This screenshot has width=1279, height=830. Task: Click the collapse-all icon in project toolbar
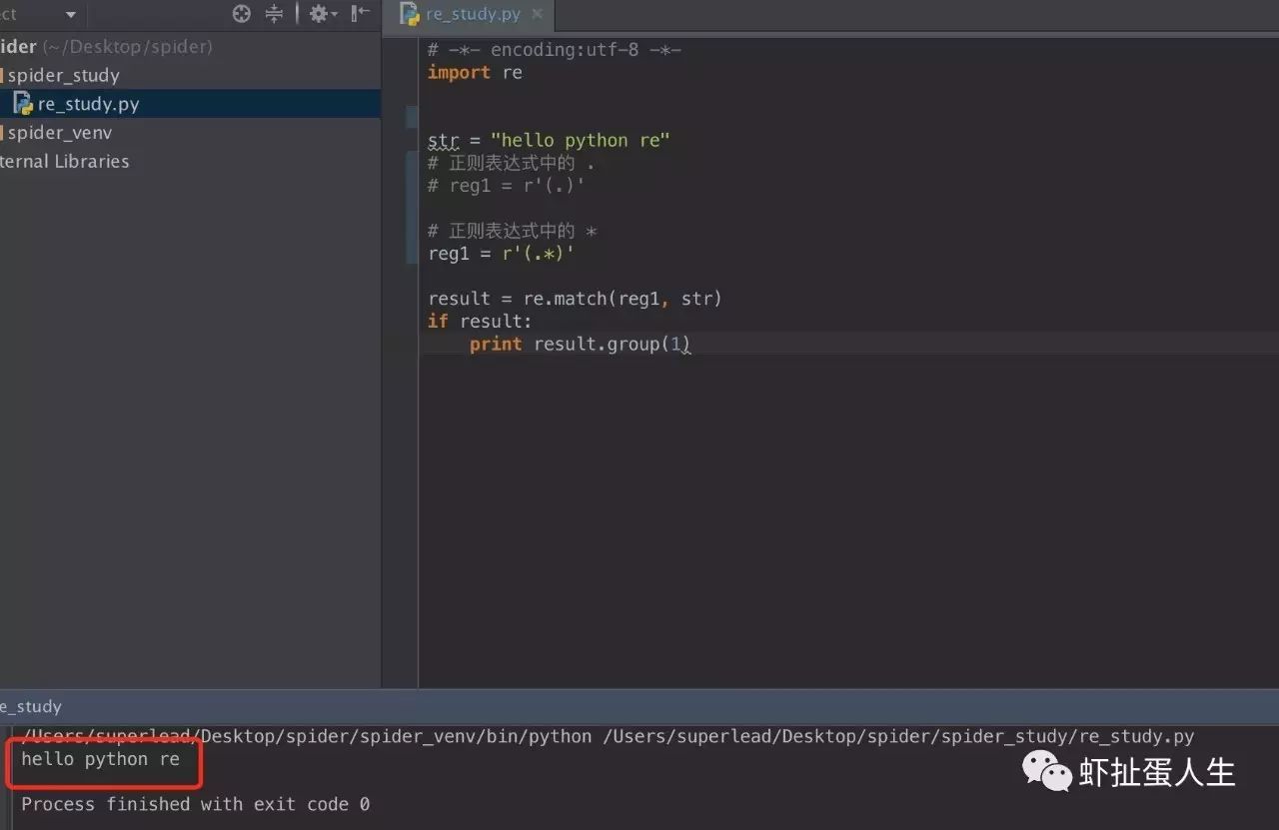[x=275, y=14]
